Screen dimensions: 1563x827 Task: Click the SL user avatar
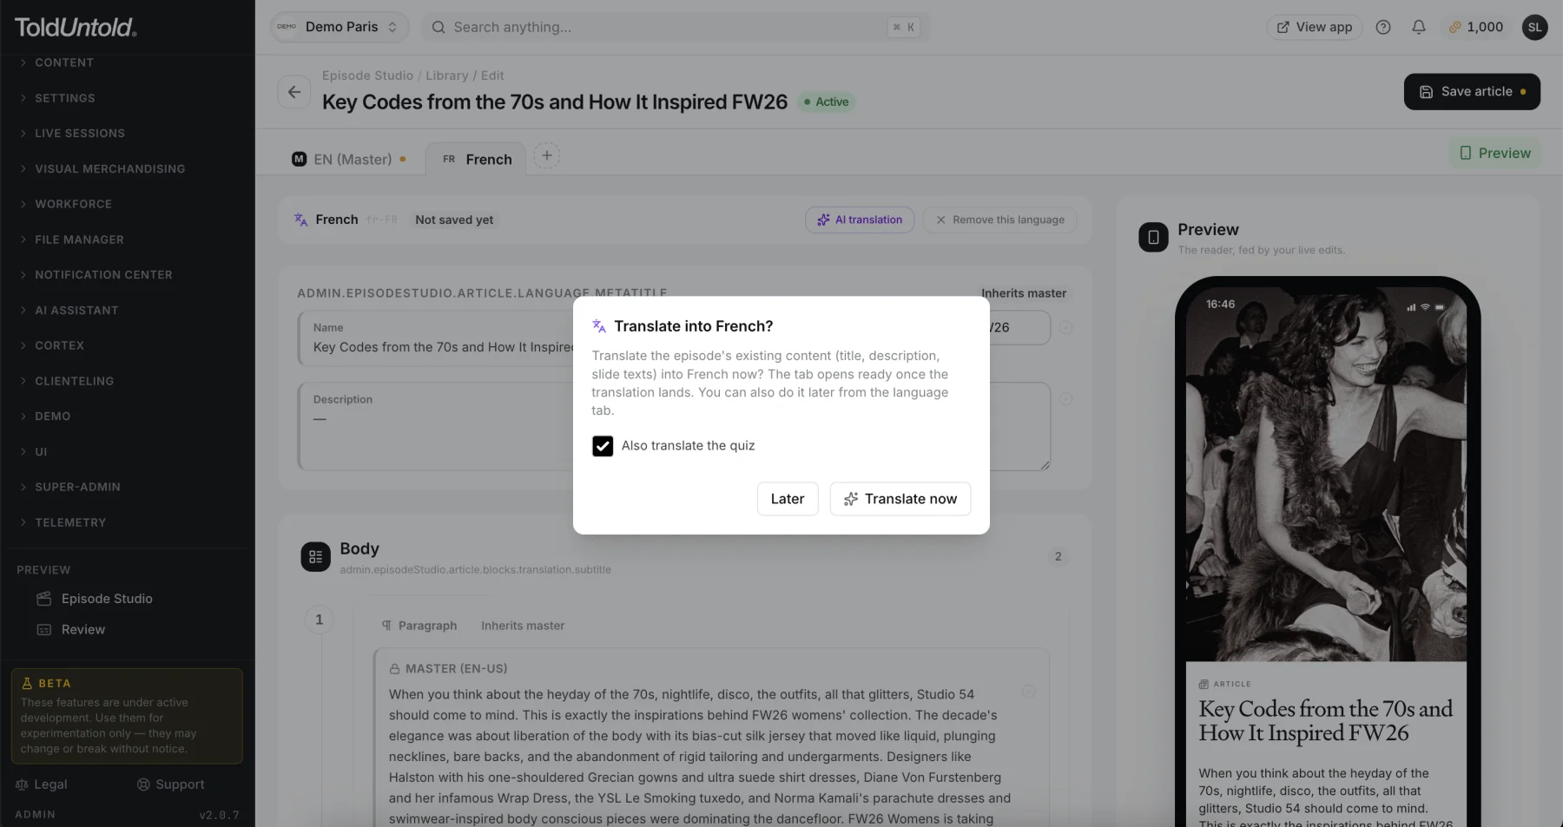click(1534, 27)
